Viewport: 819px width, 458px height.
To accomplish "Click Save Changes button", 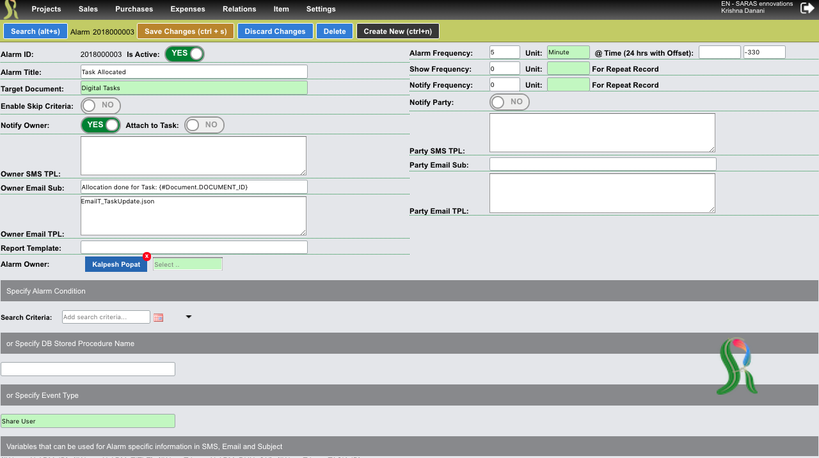I will (186, 31).
